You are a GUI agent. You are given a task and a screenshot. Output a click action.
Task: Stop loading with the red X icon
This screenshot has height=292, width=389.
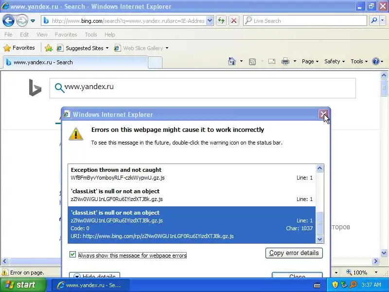(x=234, y=21)
